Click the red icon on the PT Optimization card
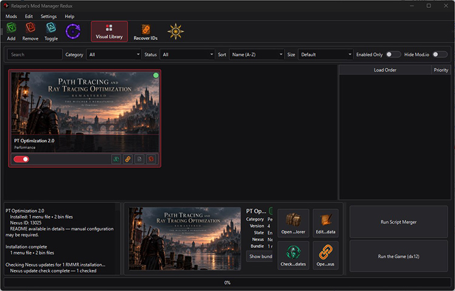 pos(151,159)
